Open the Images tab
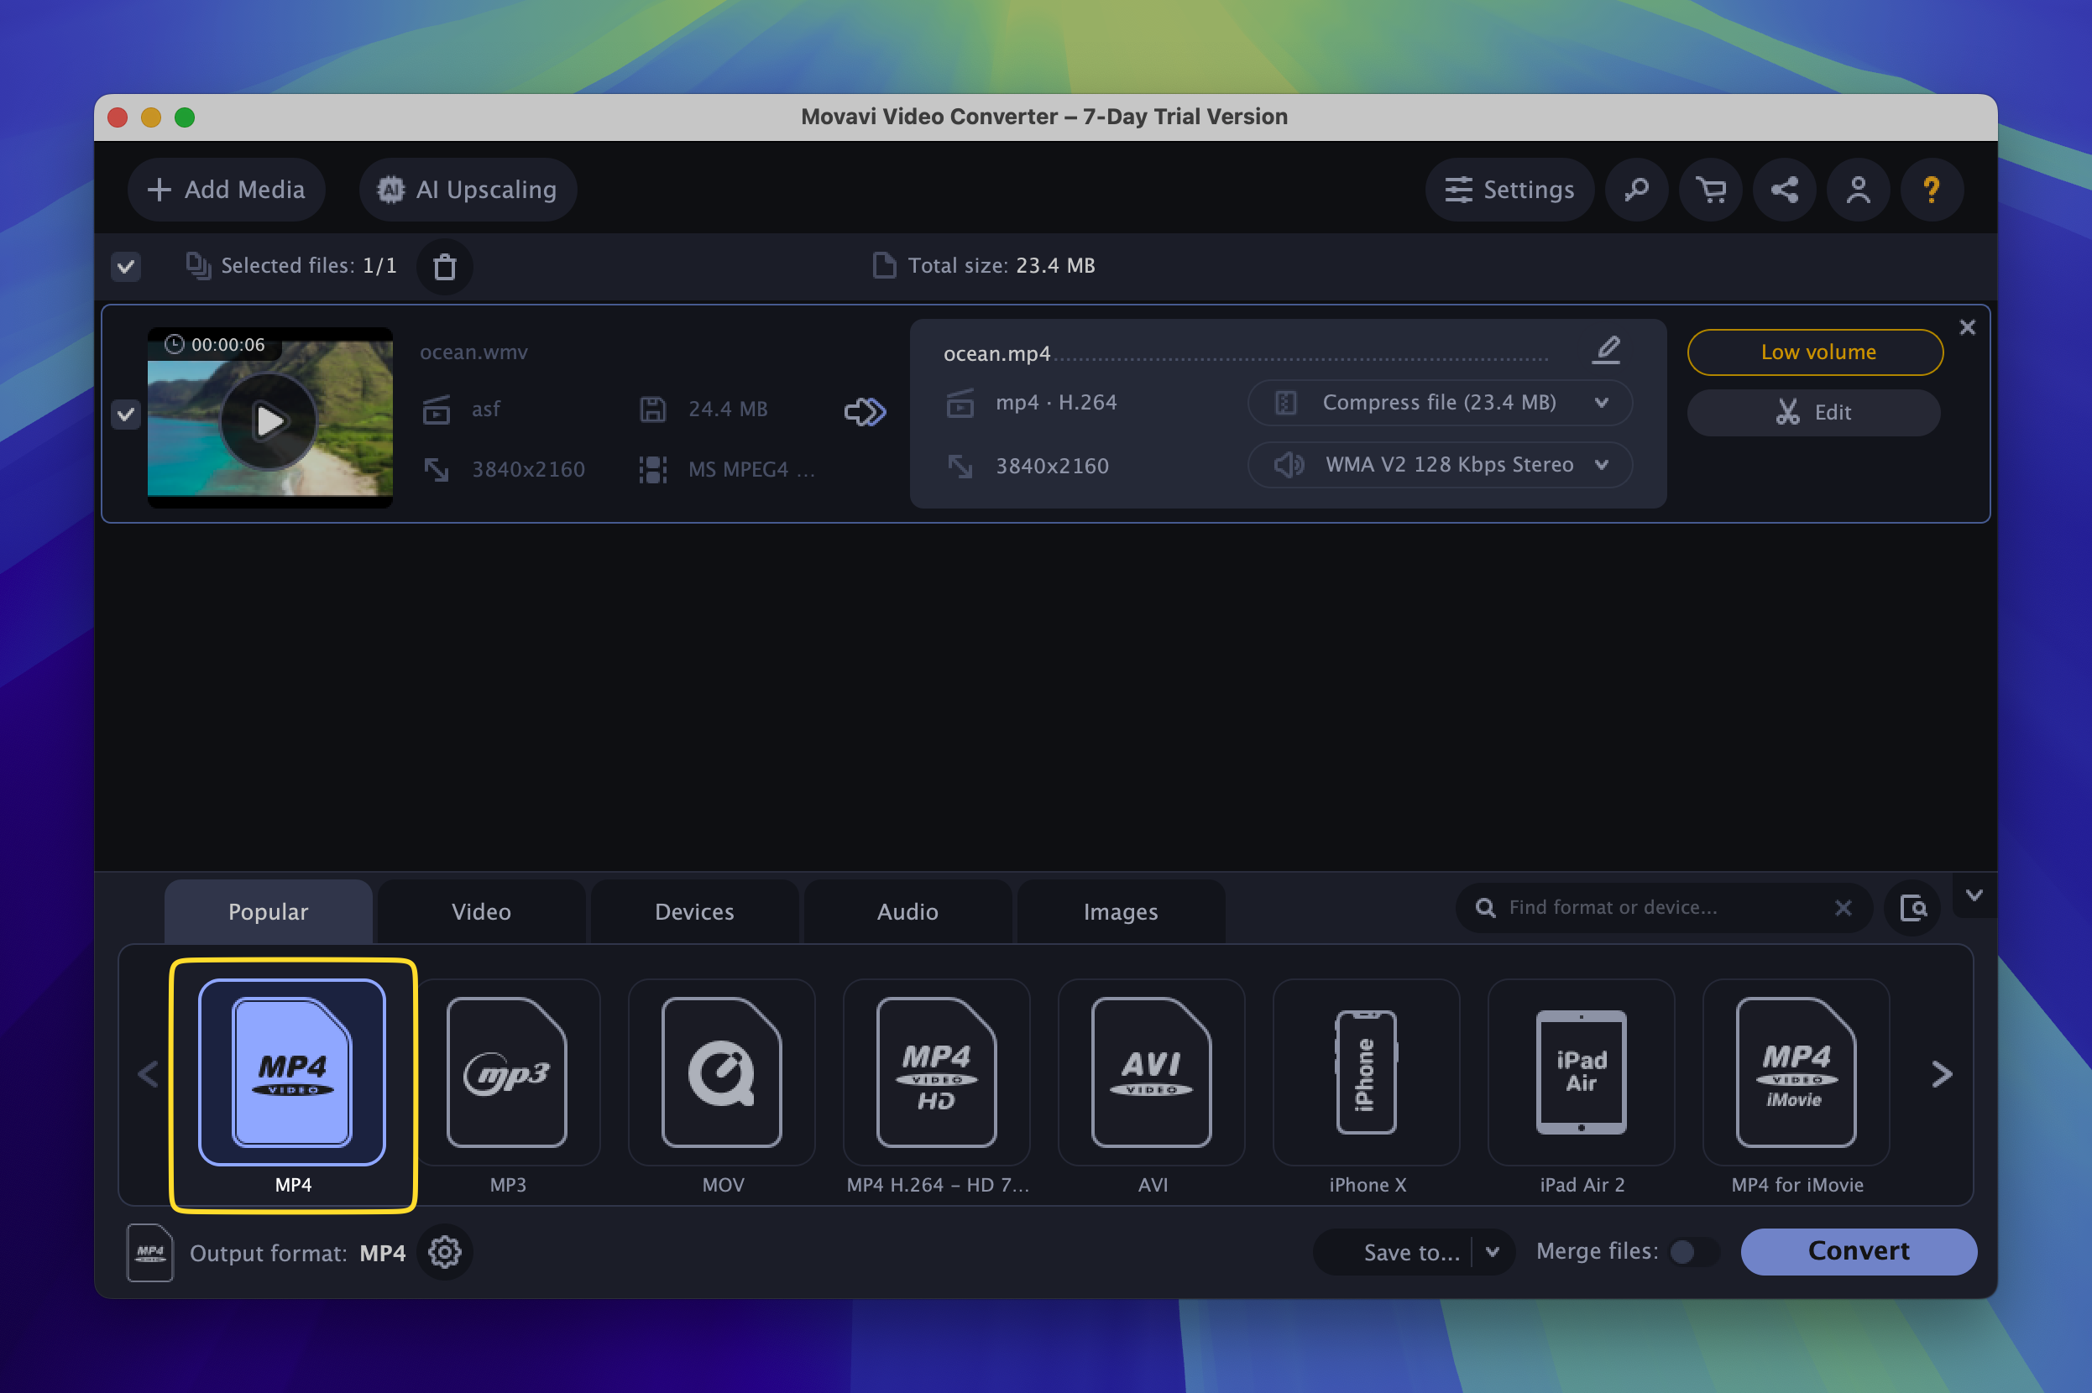2092x1393 pixels. tap(1122, 911)
